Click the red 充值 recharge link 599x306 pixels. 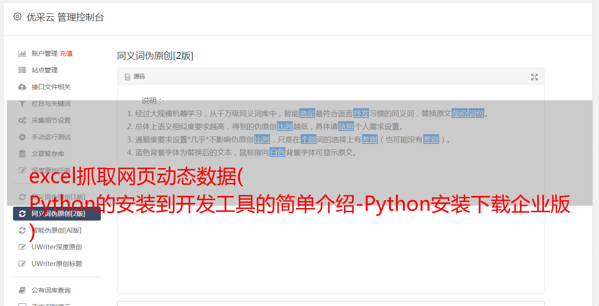66,53
